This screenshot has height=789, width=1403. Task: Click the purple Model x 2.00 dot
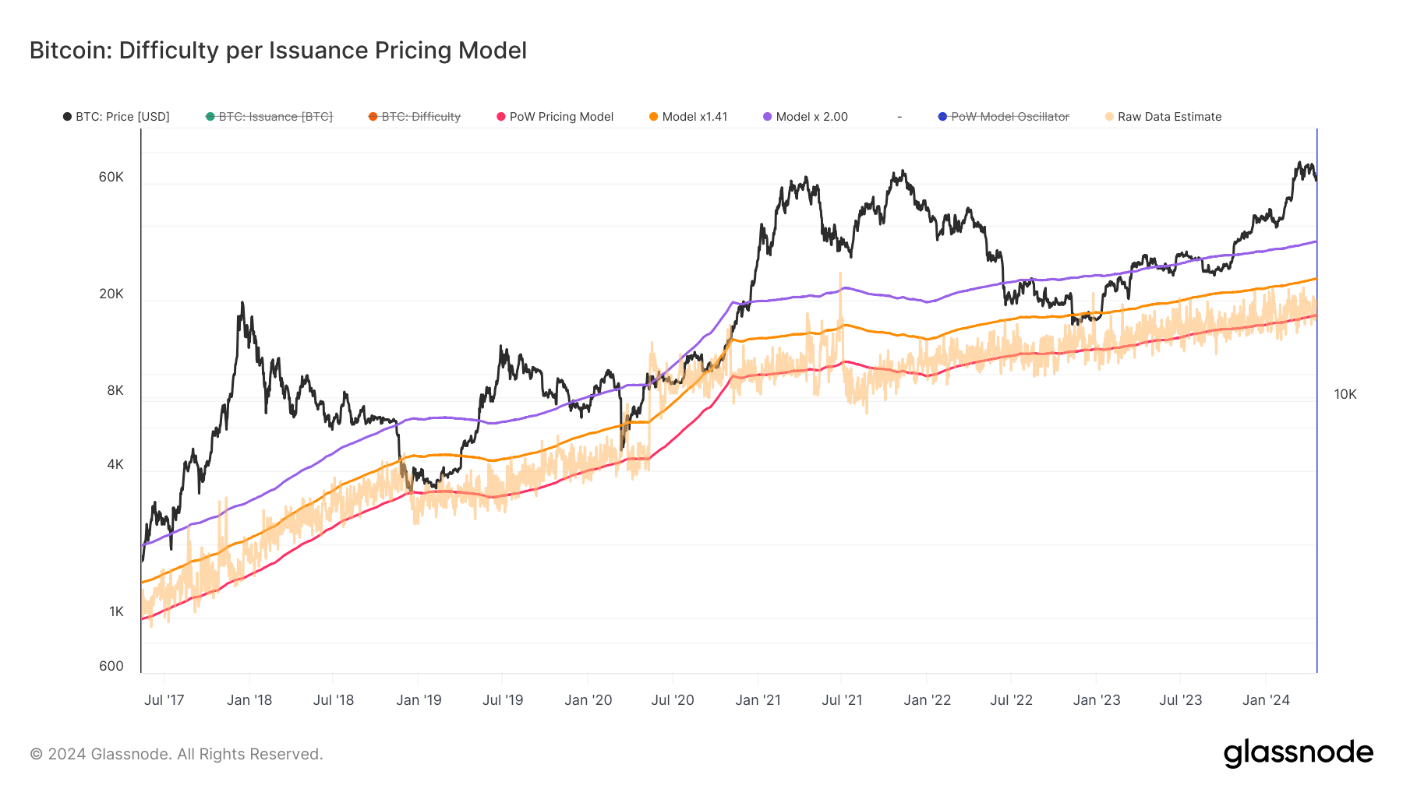pos(768,117)
